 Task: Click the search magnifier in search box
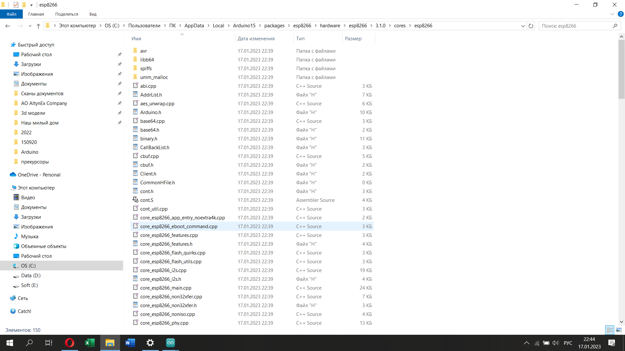615,26
